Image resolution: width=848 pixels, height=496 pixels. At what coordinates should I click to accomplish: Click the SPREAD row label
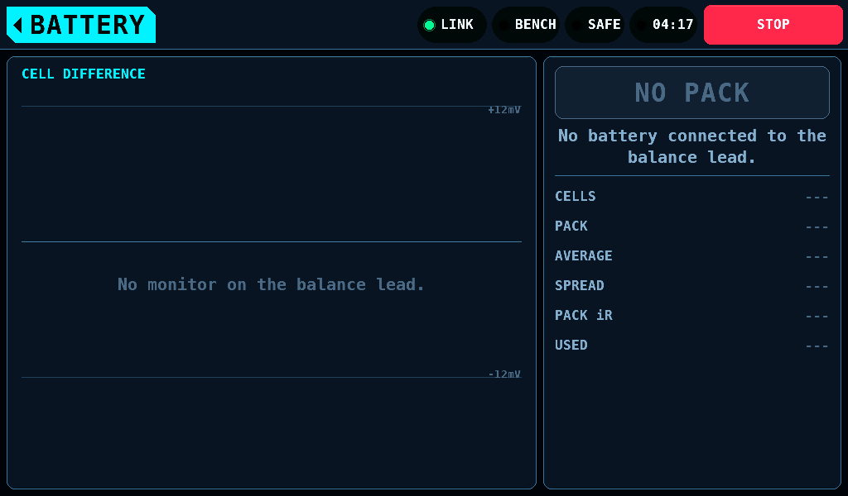(579, 285)
